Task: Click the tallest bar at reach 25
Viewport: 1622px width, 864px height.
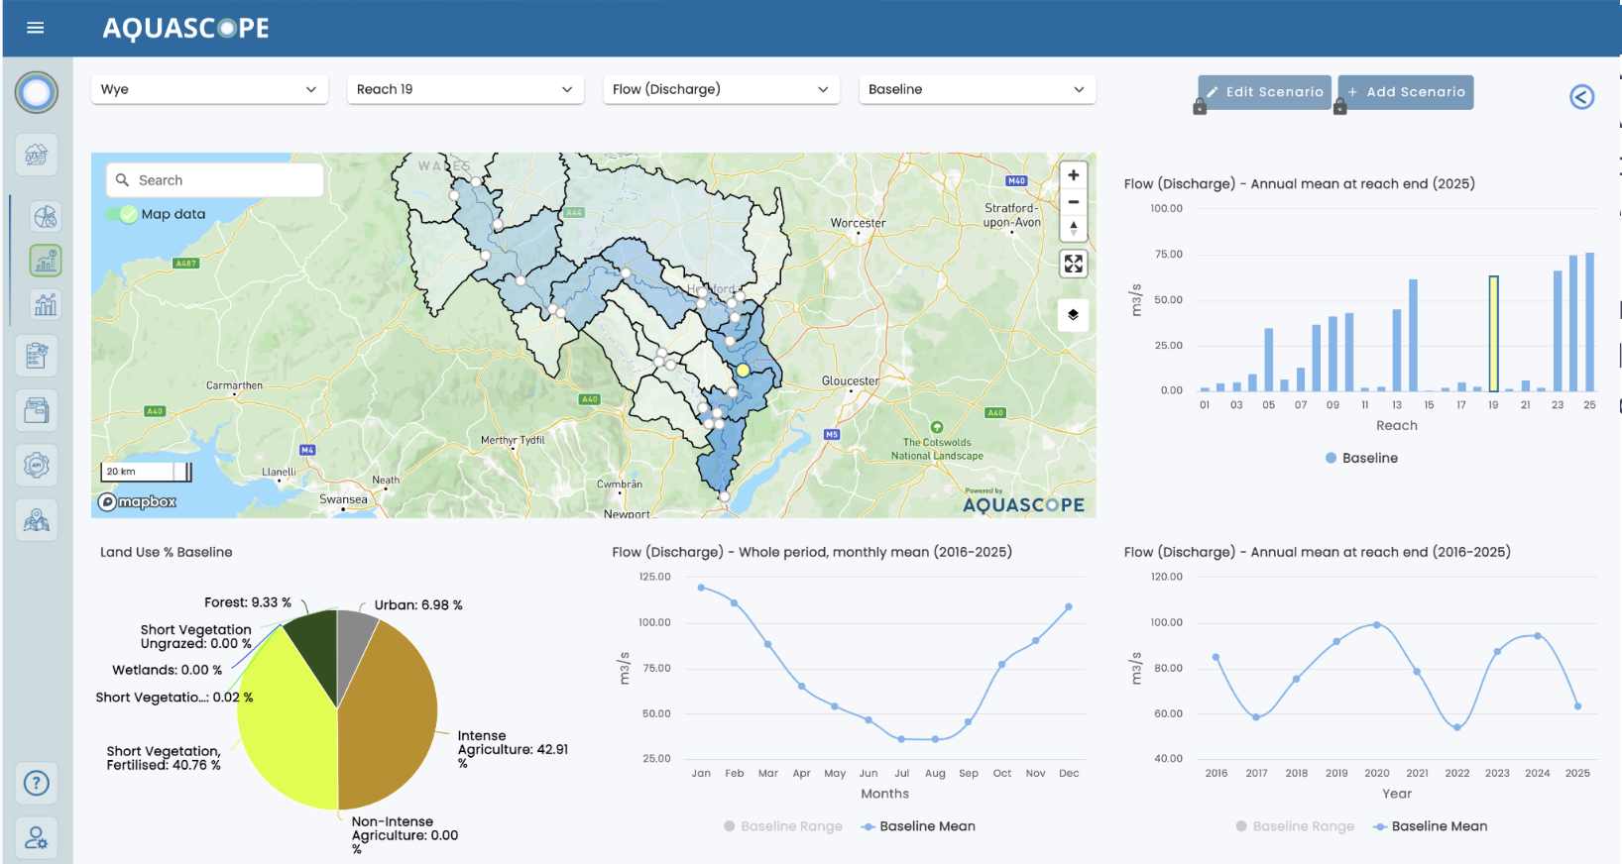Action: pyautogui.click(x=1589, y=322)
